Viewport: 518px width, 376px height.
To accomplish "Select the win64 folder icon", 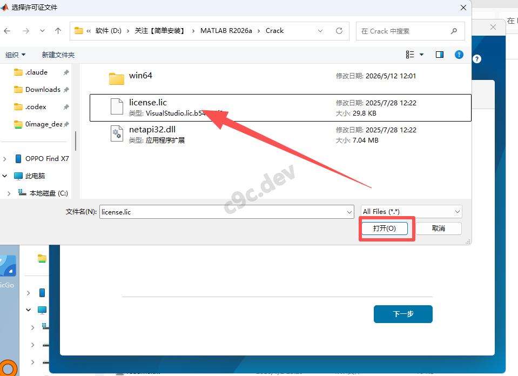I will (x=117, y=79).
